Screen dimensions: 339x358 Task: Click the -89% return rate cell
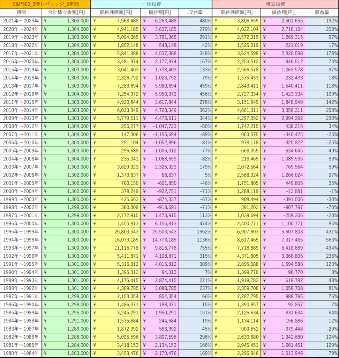[x=195, y=134]
